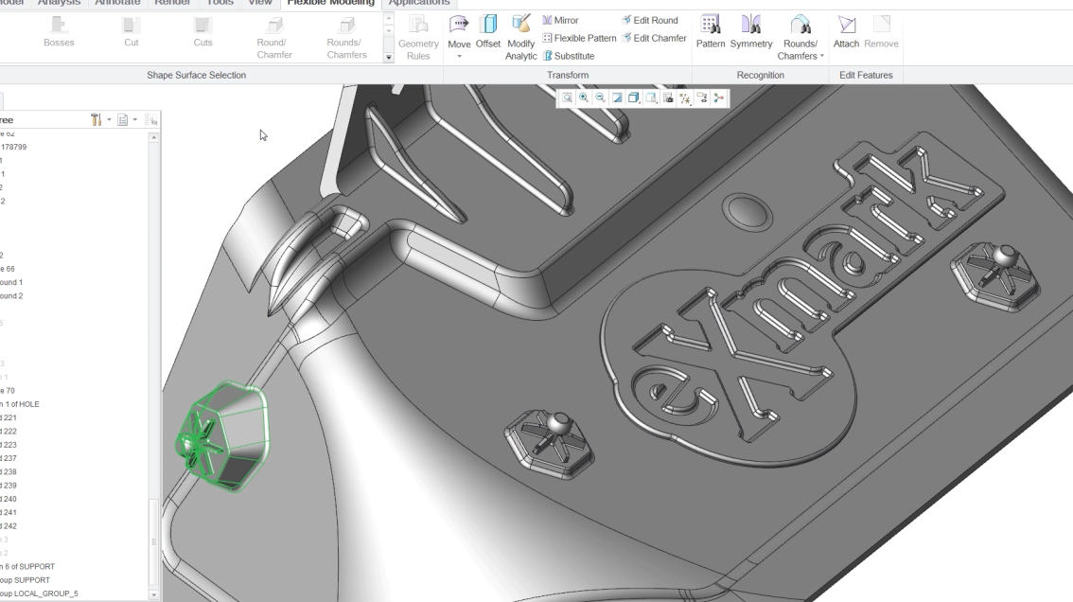The image size is (1073, 602).
Task: Use the Substitute command
Action: point(569,56)
